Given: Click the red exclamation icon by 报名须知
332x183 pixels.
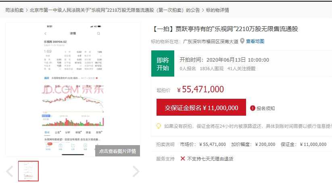Looking at the screenshot, I should [x=253, y=108].
